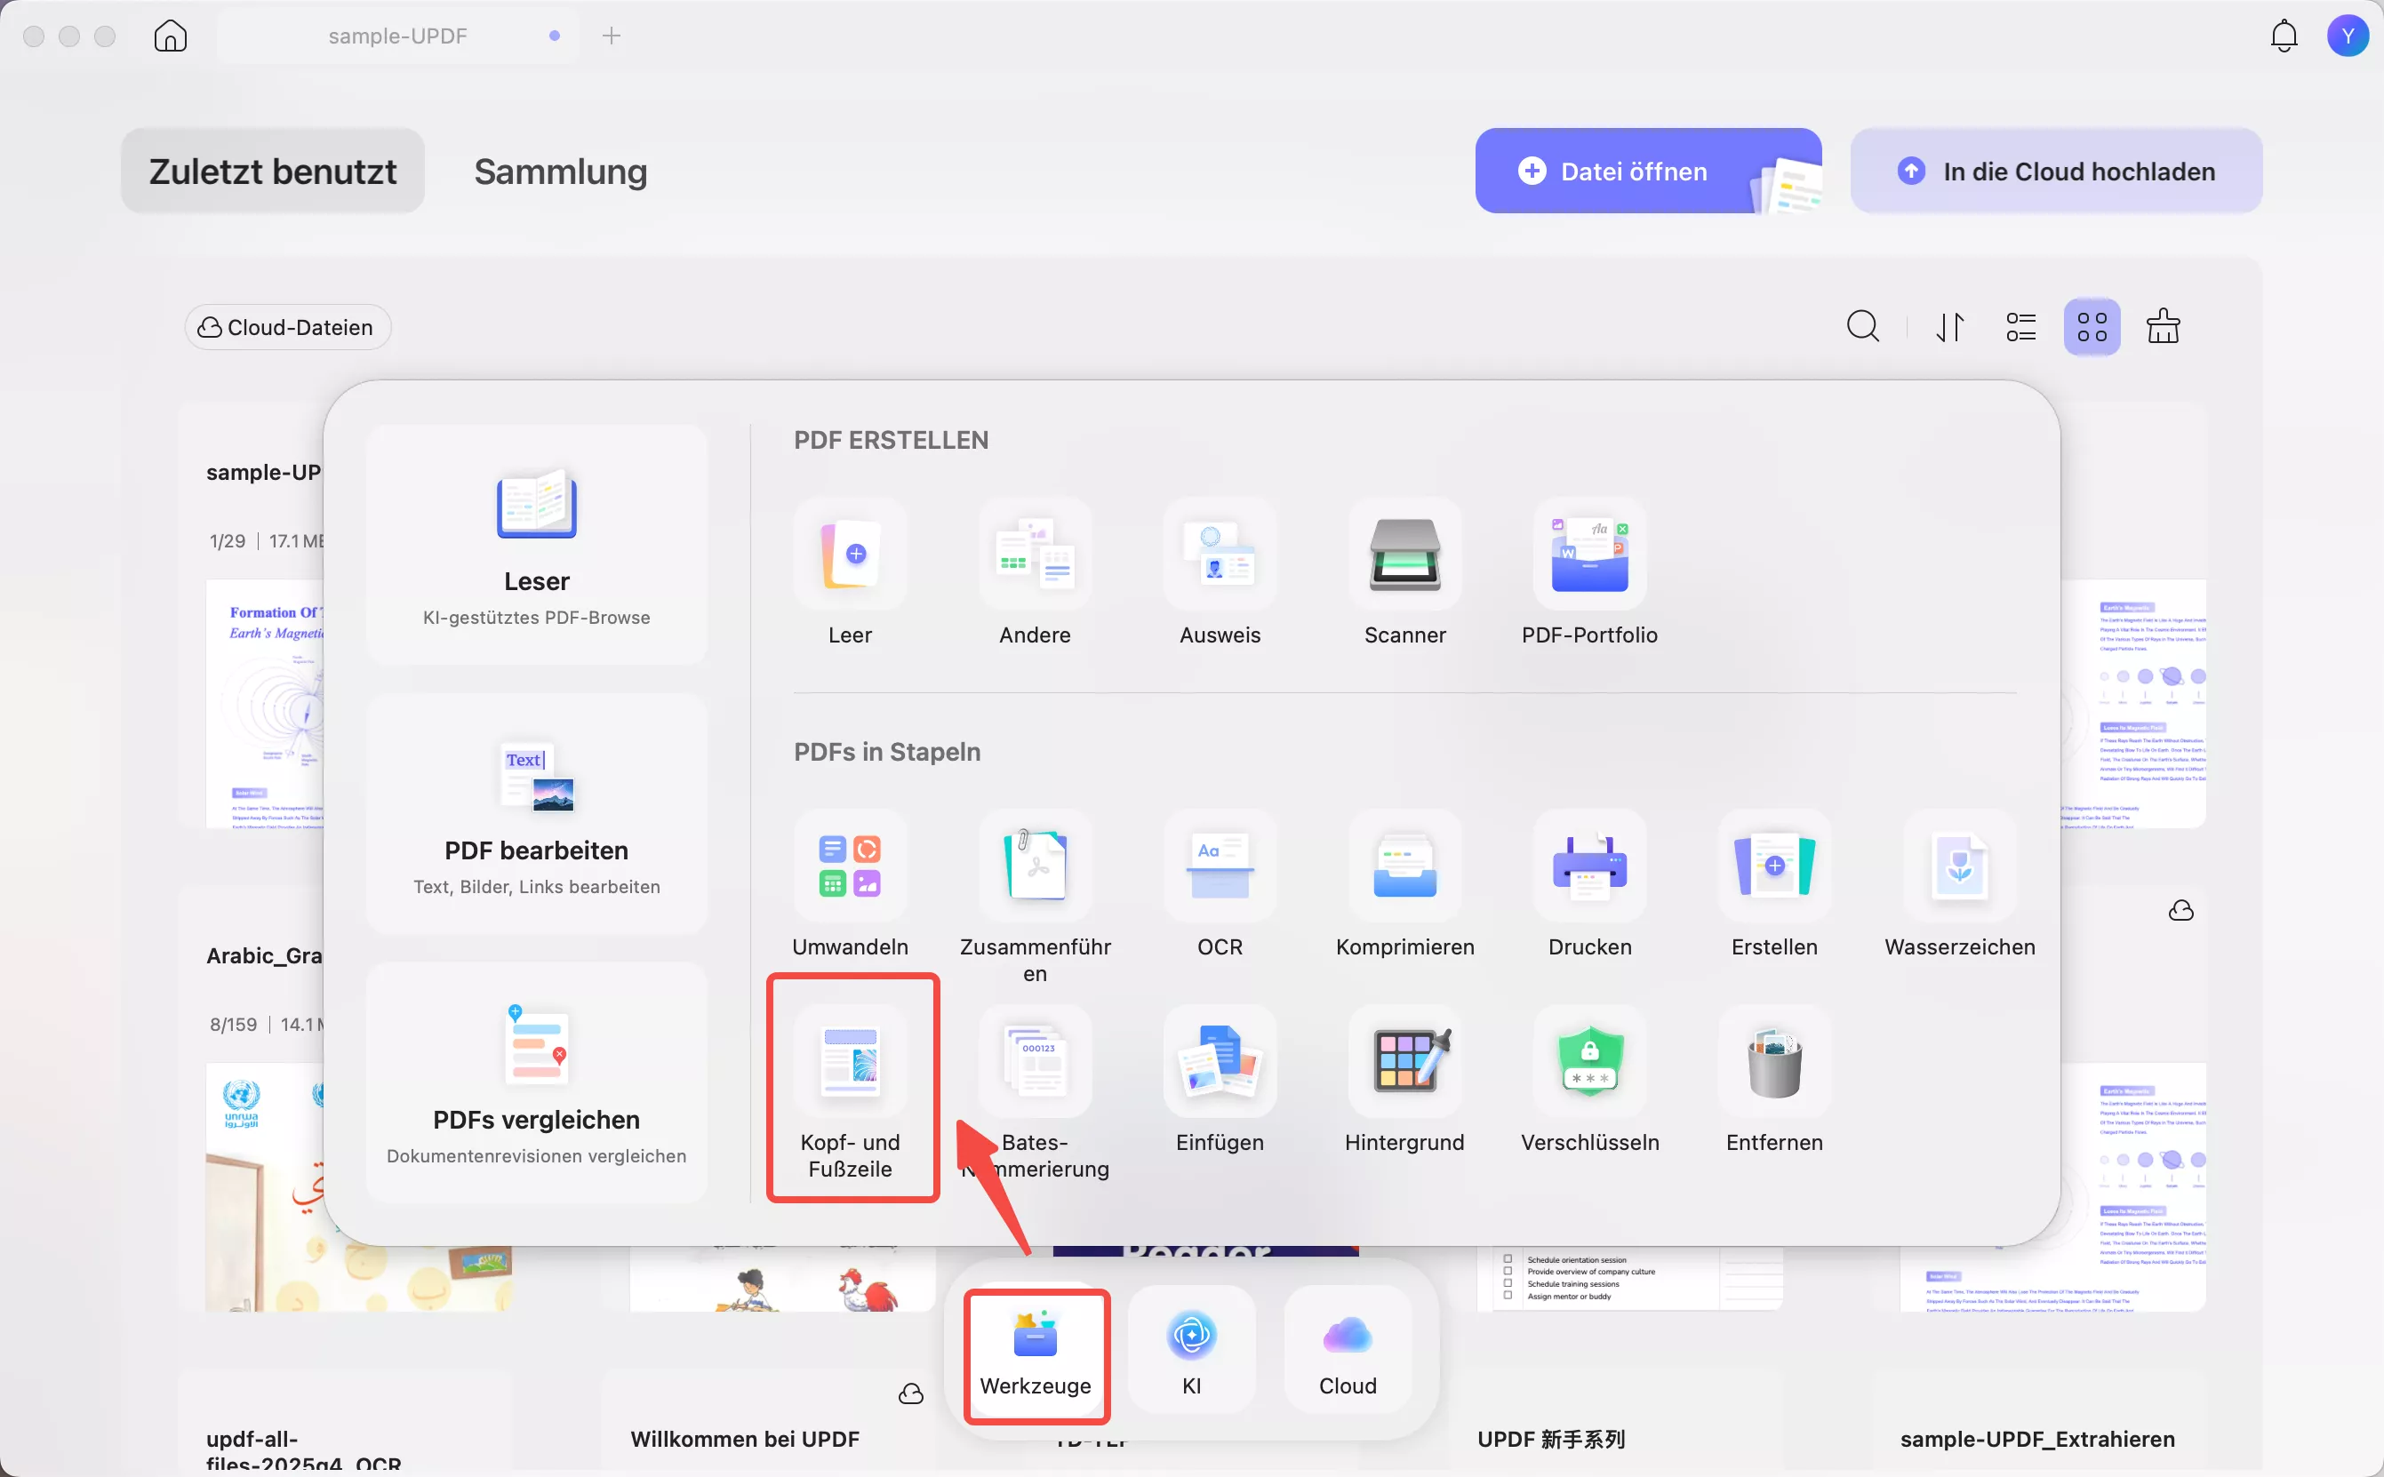The image size is (2384, 1477).
Task: Switch to grid view layout
Action: (2092, 327)
